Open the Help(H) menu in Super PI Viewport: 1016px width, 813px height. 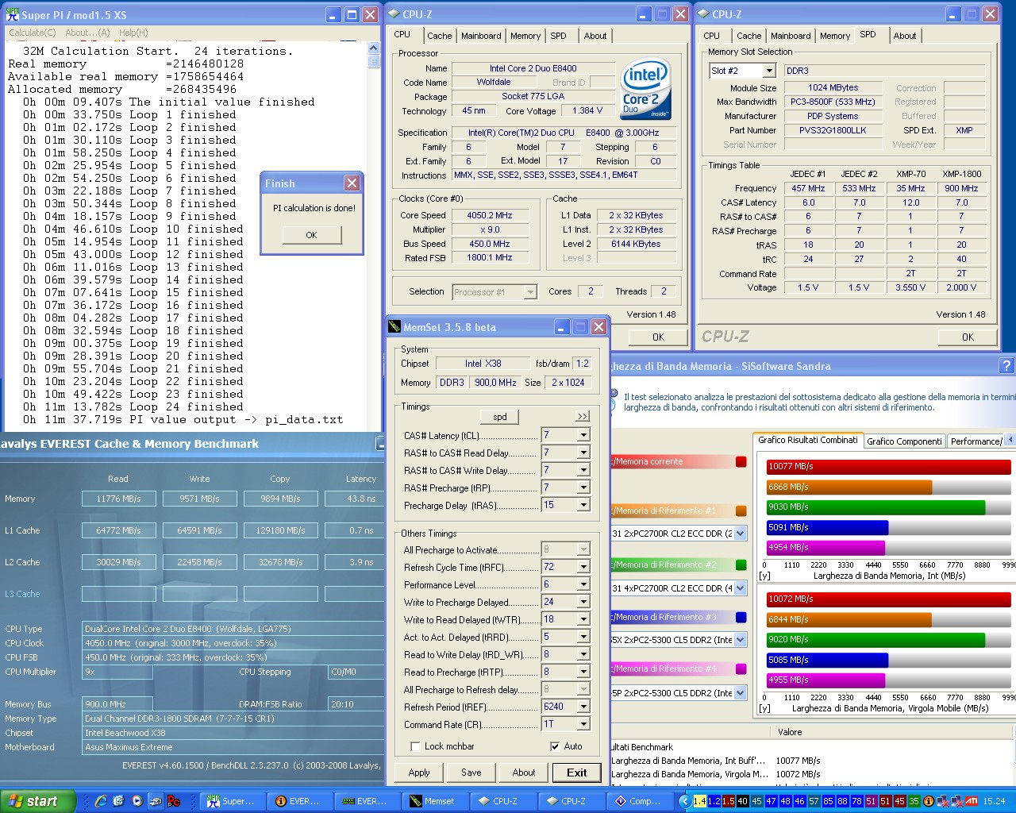coord(133,33)
